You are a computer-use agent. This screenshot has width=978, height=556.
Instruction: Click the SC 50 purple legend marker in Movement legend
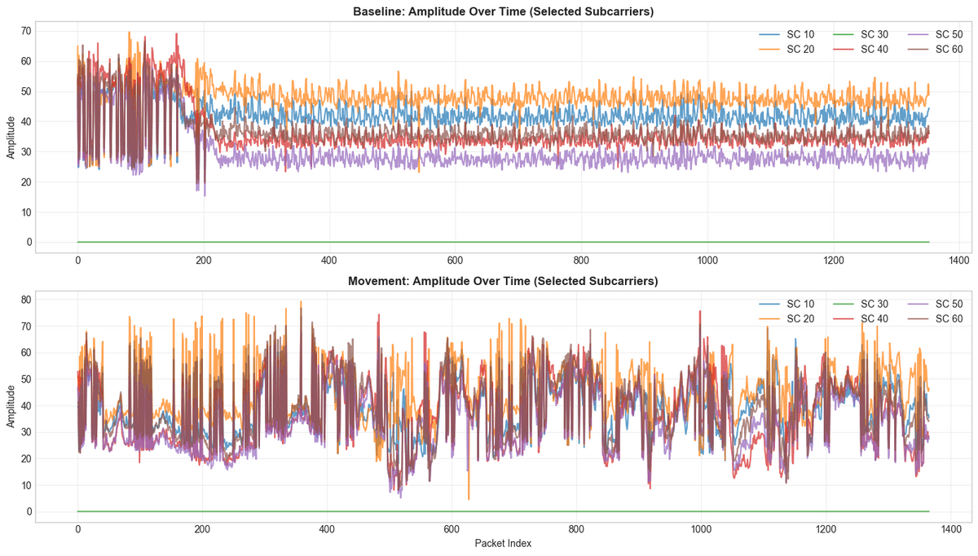click(x=917, y=304)
